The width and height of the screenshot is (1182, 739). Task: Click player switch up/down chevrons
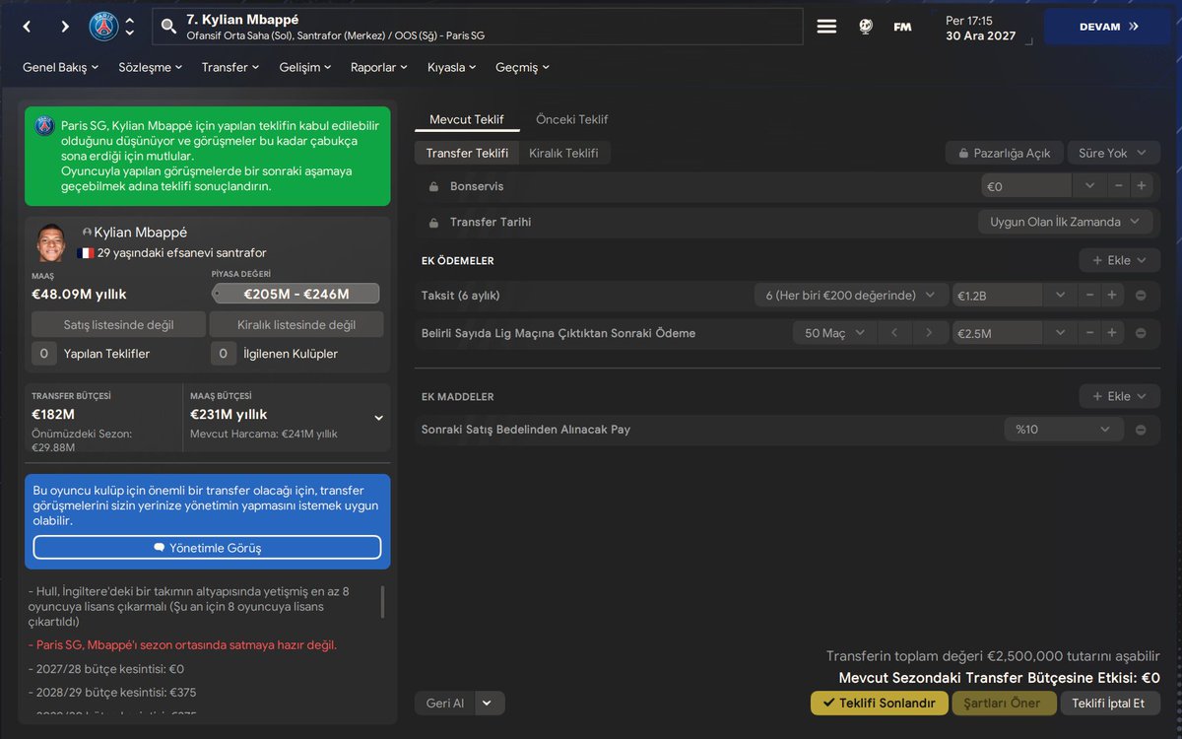(x=130, y=27)
